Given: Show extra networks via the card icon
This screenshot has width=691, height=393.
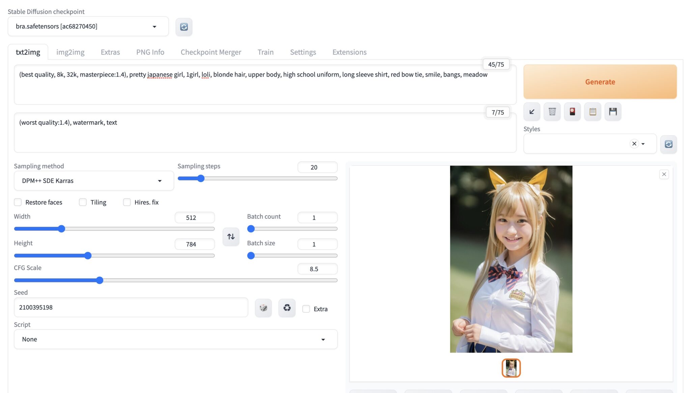Looking at the screenshot, I should point(572,112).
